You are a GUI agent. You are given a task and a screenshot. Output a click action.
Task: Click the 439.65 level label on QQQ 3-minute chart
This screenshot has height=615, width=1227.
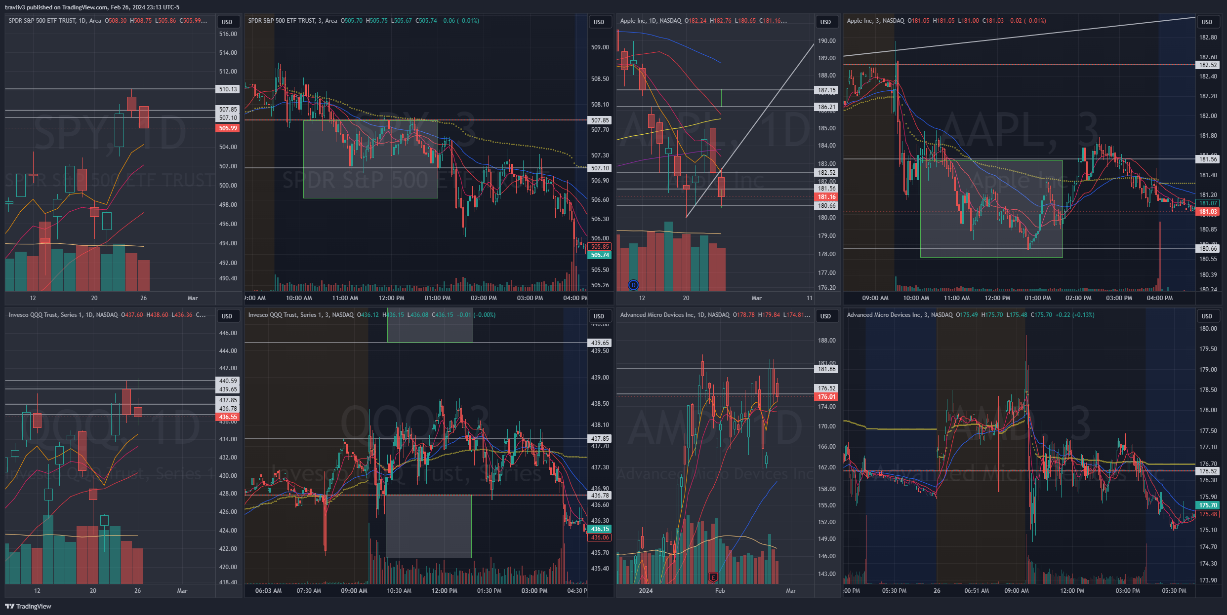tap(600, 343)
